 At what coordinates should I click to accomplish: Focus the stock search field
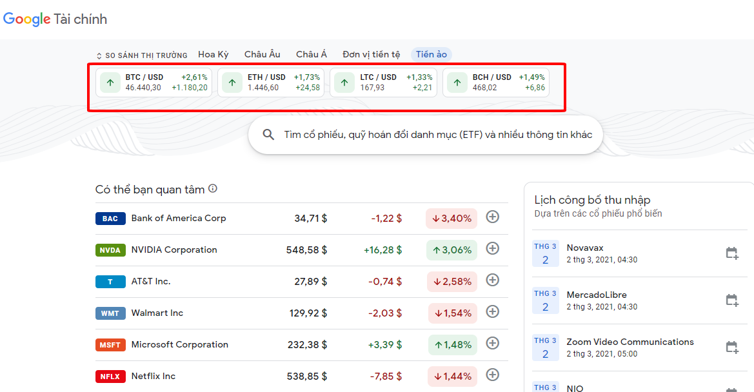(x=426, y=135)
